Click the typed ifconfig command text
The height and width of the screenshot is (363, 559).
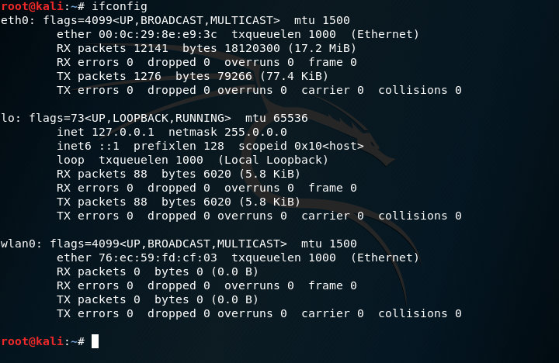tap(119, 6)
